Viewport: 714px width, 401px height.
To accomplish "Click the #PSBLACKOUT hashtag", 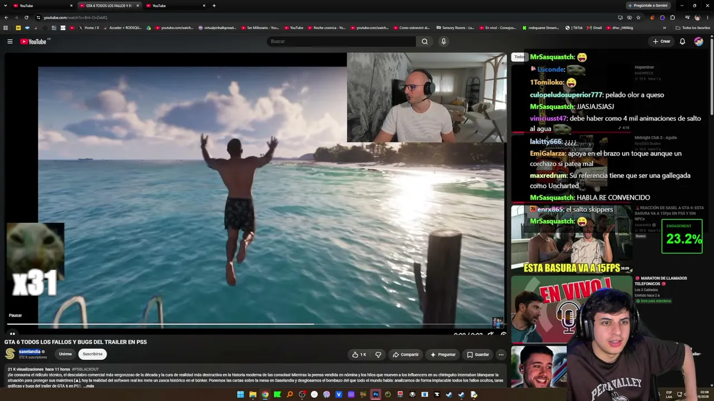I will (85, 369).
